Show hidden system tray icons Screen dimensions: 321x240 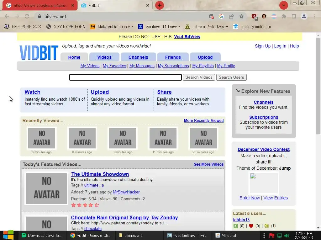click(x=264, y=236)
